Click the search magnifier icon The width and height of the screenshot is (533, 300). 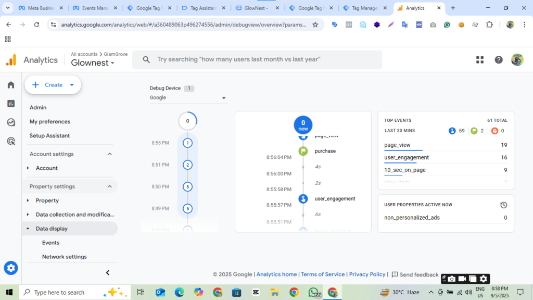pyautogui.click(x=146, y=60)
